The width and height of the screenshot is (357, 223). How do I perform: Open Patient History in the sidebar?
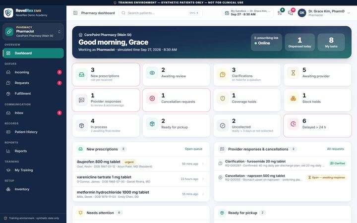tap(33, 132)
